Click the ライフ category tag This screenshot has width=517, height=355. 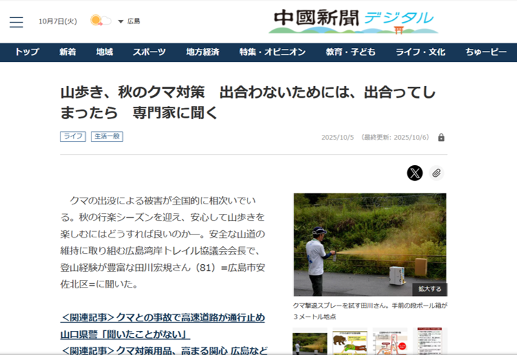(x=73, y=137)
